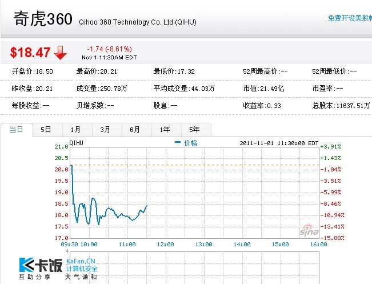The height and width of the screenshot is (284, 372).
Task: Click the 昨收盘:20.21 value
Action: tap(32, 89)
